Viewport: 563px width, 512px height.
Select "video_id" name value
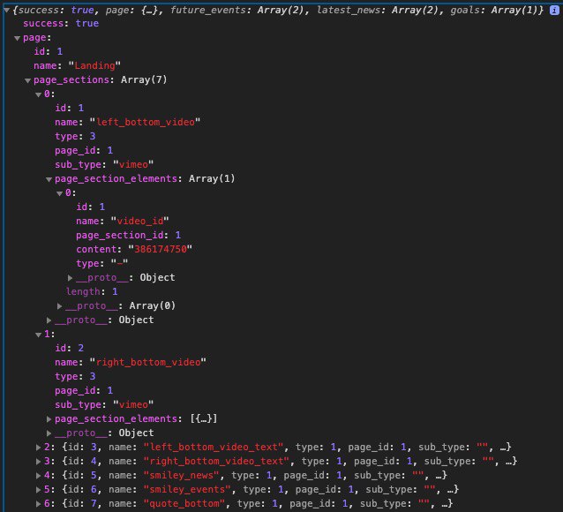click(x=139, y=221)
